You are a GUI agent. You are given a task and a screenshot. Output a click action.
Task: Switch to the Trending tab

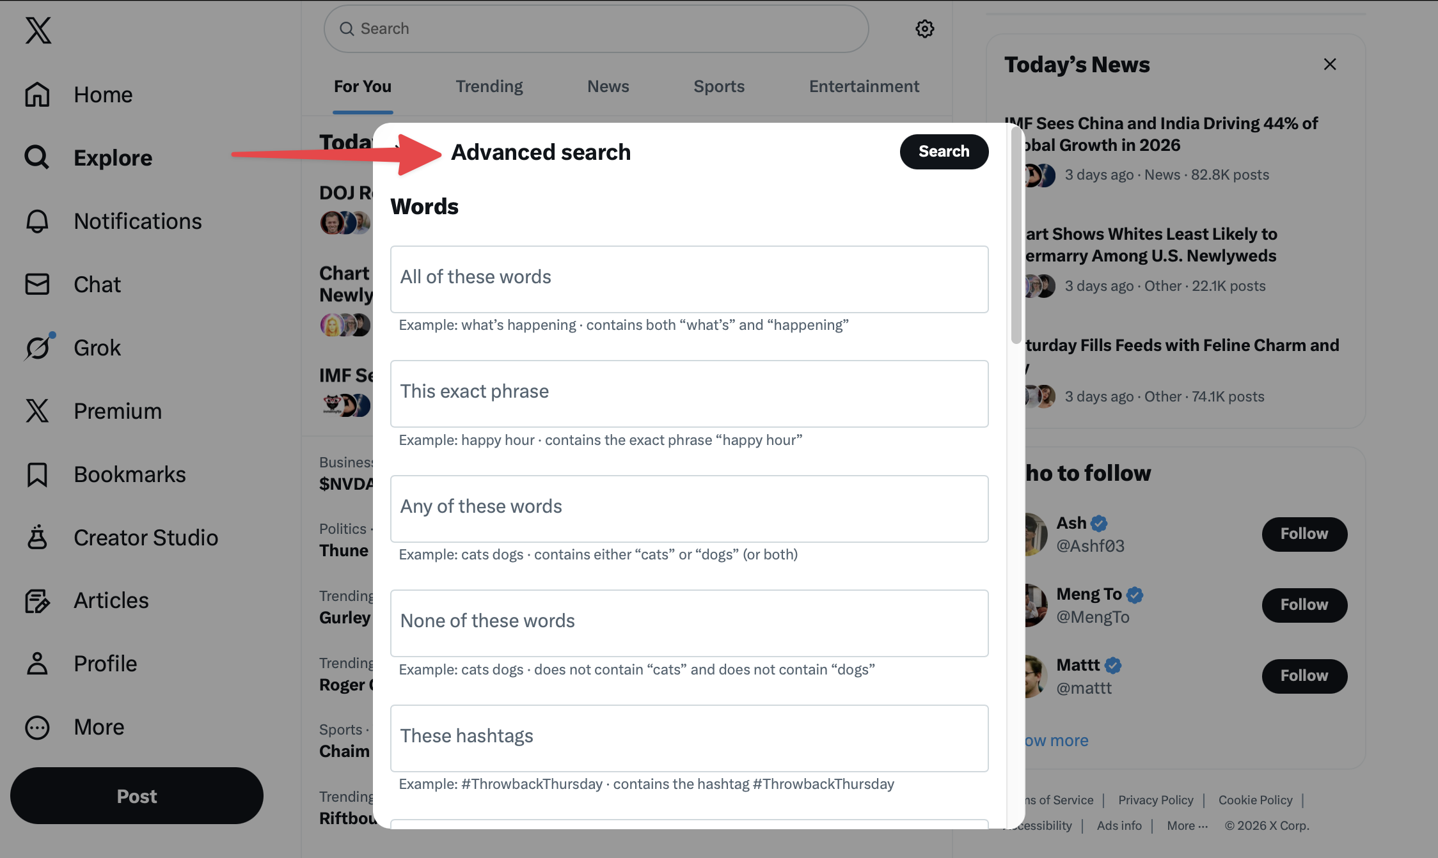click(489, 86)
